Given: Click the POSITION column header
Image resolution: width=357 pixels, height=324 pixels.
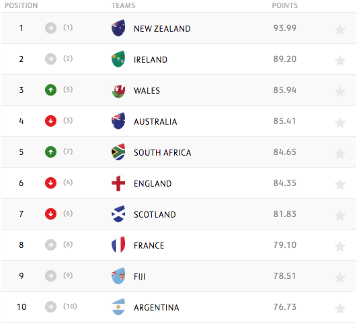Looking at the screenshot, I should 21,5.
